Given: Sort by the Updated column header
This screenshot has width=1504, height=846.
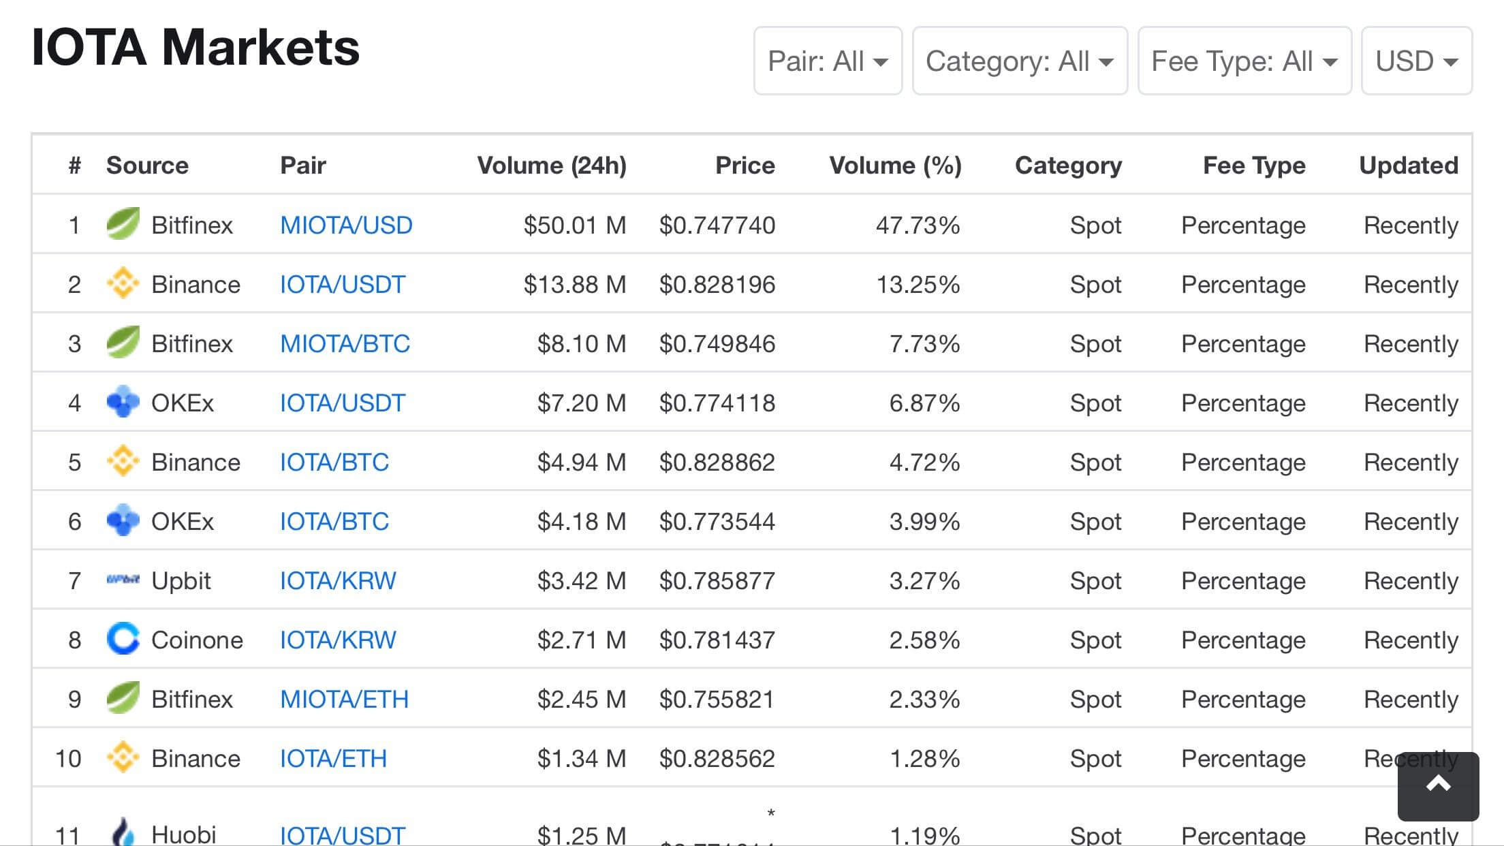Looking at the screenshot, I should pyautogui.click(x=1409, y=166).
